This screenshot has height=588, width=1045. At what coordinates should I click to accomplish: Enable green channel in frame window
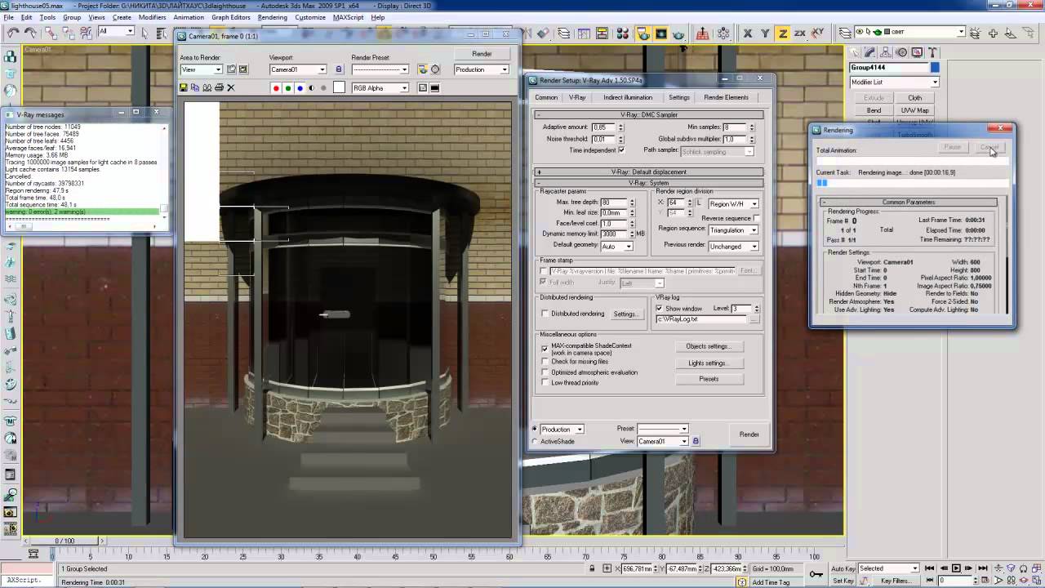pyautogui.click(x=288, y=88)
